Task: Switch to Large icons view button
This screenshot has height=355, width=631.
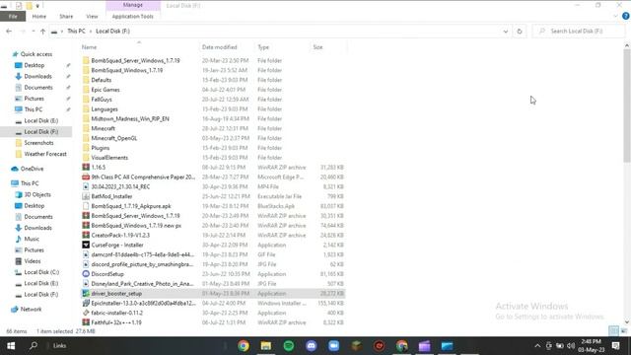Action: [624, 331]
